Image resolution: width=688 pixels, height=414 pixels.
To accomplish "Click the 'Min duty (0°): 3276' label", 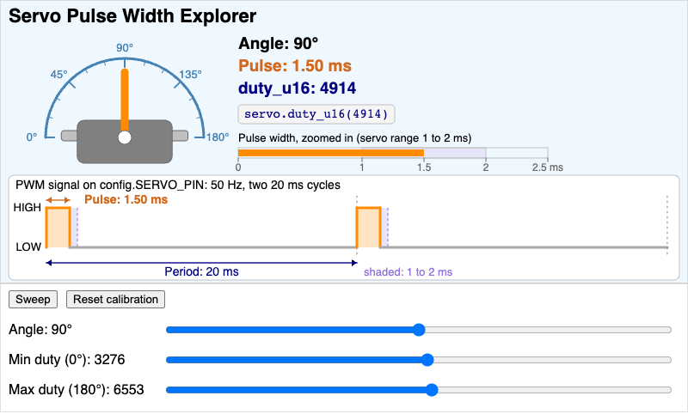I will 67,360.
